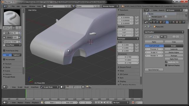
Task: Enable the Optimal Display checkbox
Action: click(x=166, y=65)
